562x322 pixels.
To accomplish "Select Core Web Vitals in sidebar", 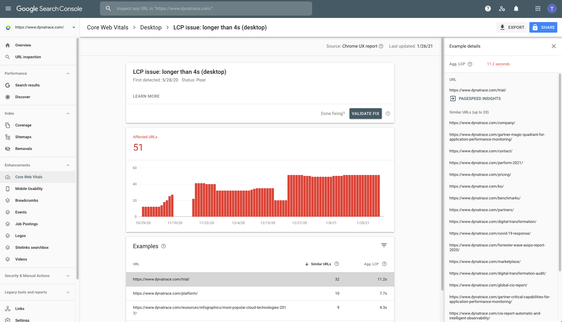I will (x=38, y=177).
